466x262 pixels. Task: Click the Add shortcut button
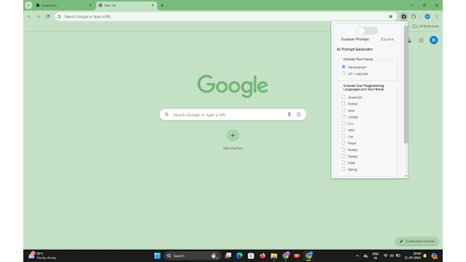coord(233,140)
